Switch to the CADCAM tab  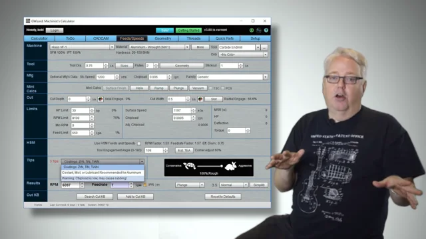pos(101,39)
